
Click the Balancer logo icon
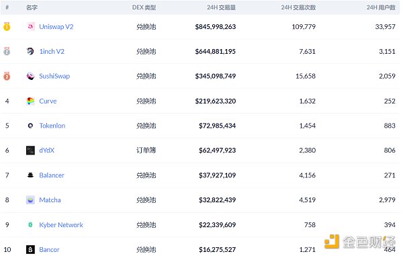[30, 175]
